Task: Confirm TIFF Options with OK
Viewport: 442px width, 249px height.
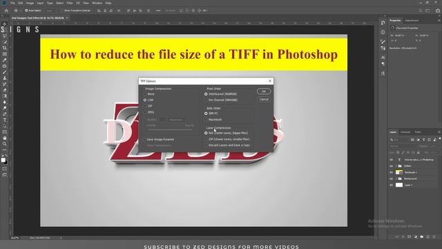Action: coord(264,91)
